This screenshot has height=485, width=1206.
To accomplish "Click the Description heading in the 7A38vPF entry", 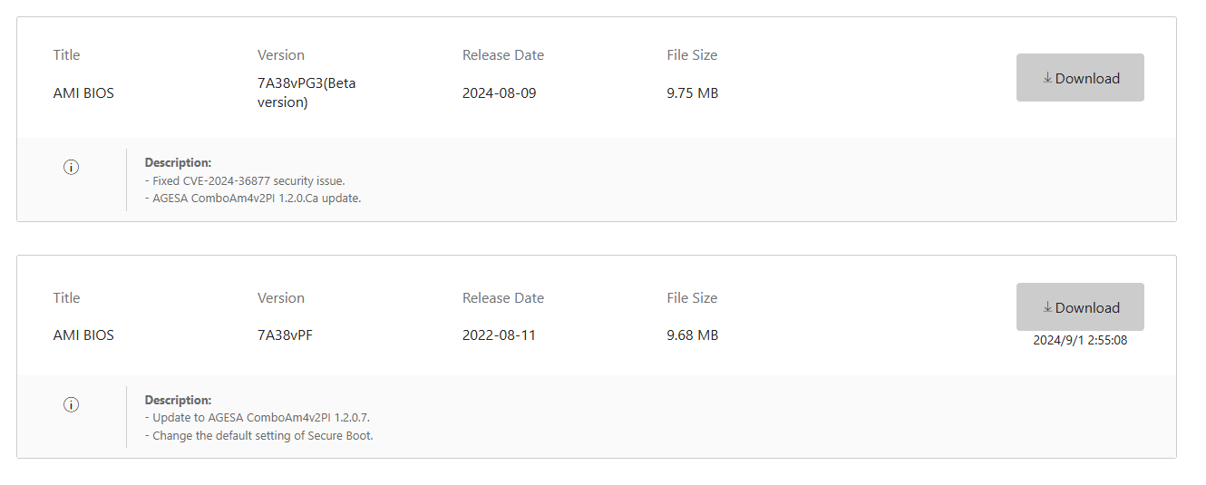I will (178, 400).
